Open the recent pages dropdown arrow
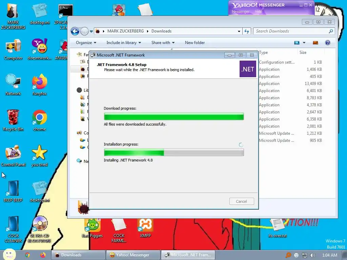The width and height of the screenshot is (347, 260). point(91,31)
